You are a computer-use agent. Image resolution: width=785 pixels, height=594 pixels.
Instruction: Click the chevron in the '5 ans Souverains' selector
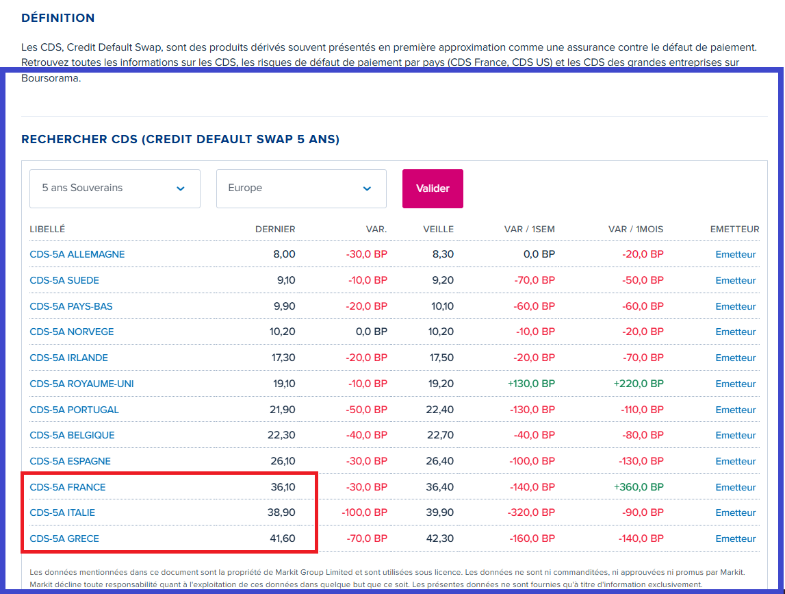point(181,189)
